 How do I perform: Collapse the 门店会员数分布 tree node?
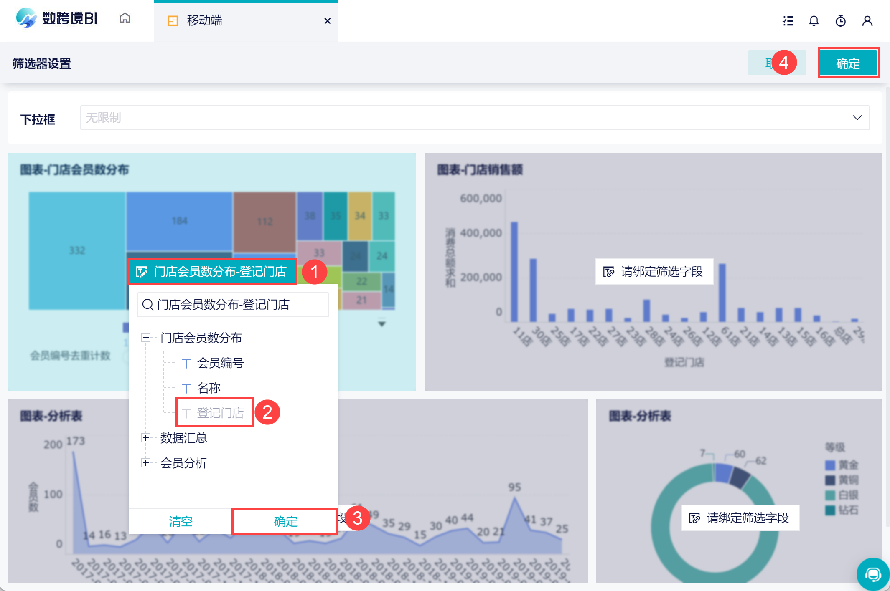coord(146,338)
